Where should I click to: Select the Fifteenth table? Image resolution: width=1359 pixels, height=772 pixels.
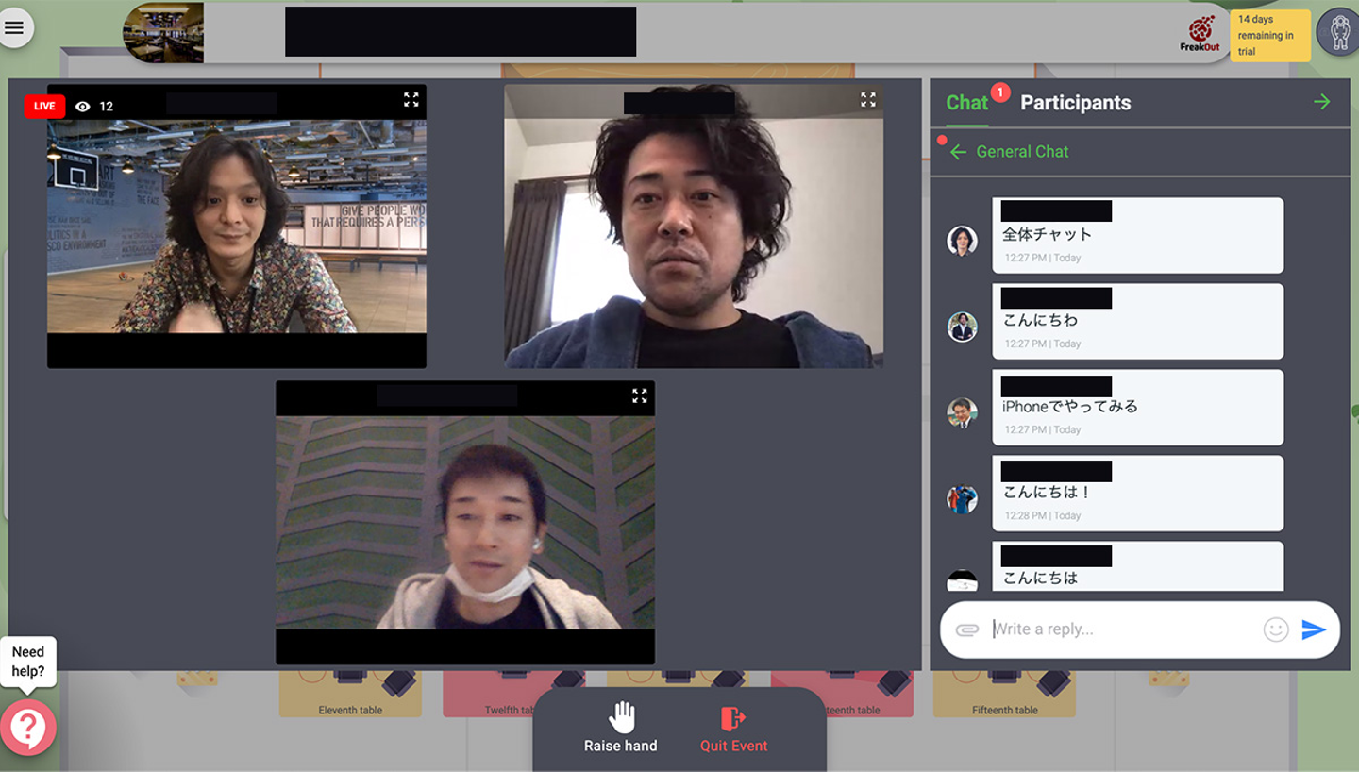[x=1004, y=694]
